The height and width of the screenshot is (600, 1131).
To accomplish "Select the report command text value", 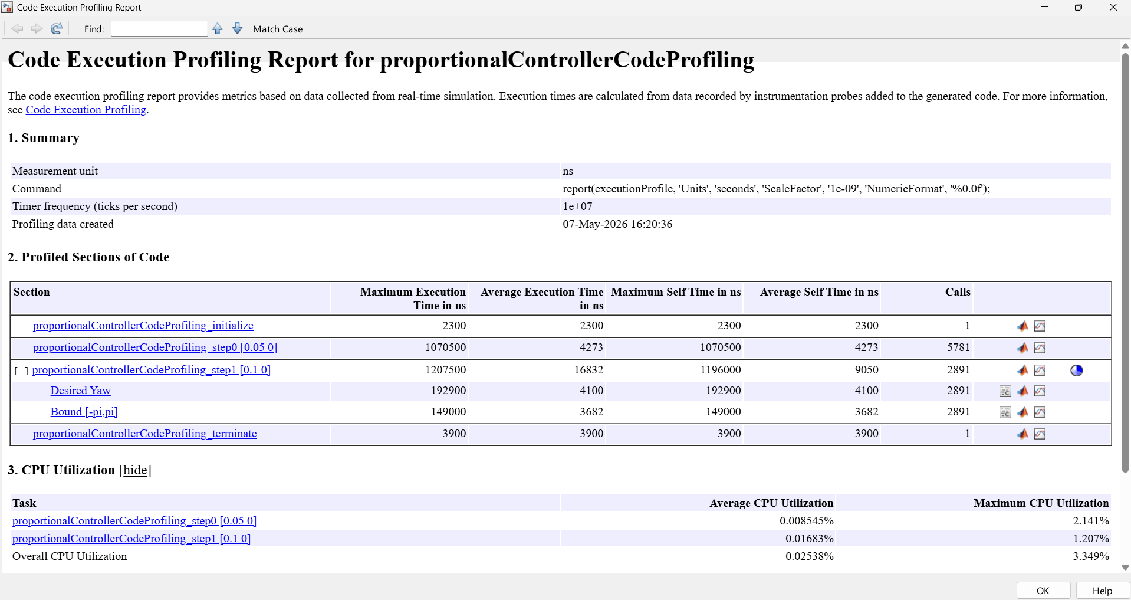I will point(776,189).
